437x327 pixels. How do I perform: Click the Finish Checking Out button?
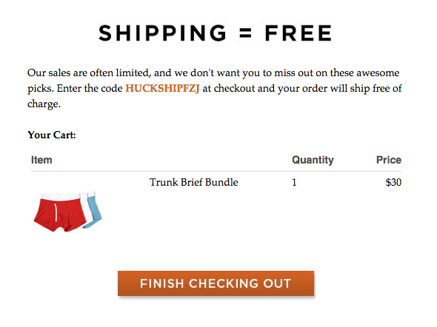tap(216, 283)
